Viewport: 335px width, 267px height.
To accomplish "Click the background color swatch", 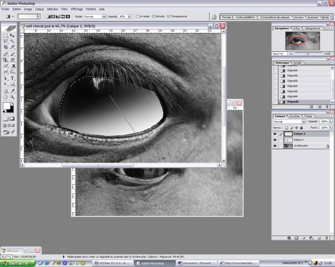I will point(11,109).
